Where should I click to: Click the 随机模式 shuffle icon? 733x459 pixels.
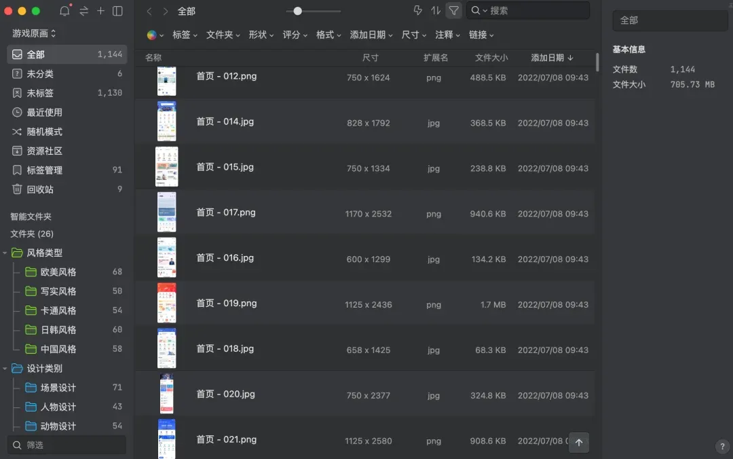[17, 132]
